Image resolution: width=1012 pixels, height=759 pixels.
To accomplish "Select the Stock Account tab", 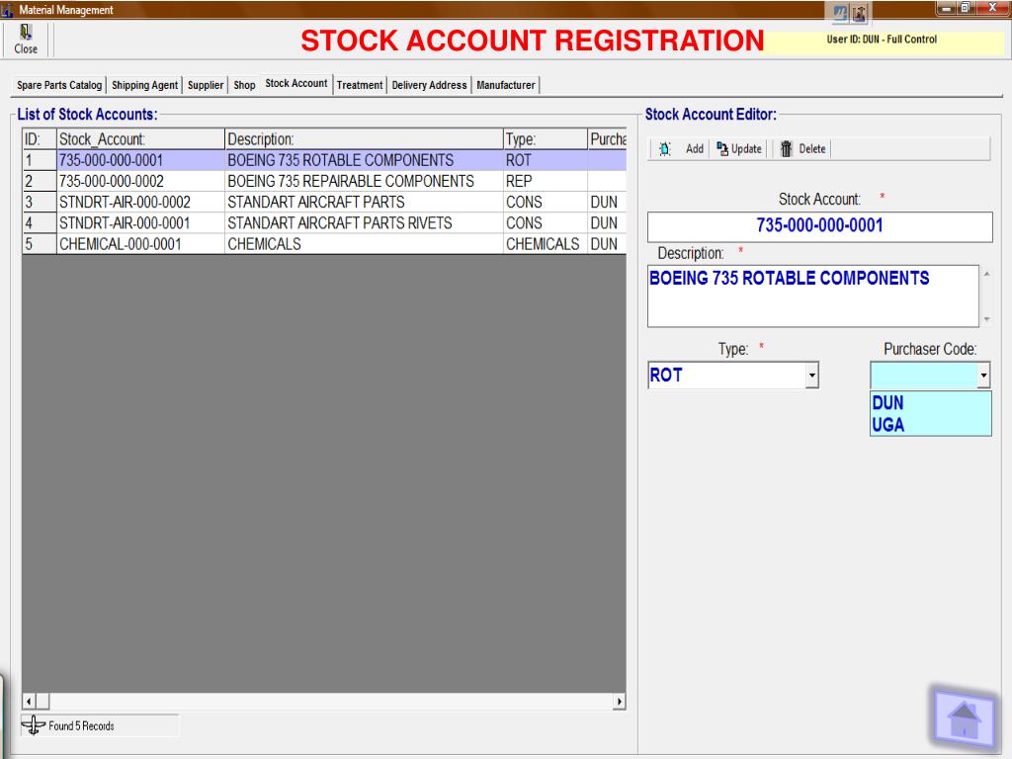I will (296, 84).
